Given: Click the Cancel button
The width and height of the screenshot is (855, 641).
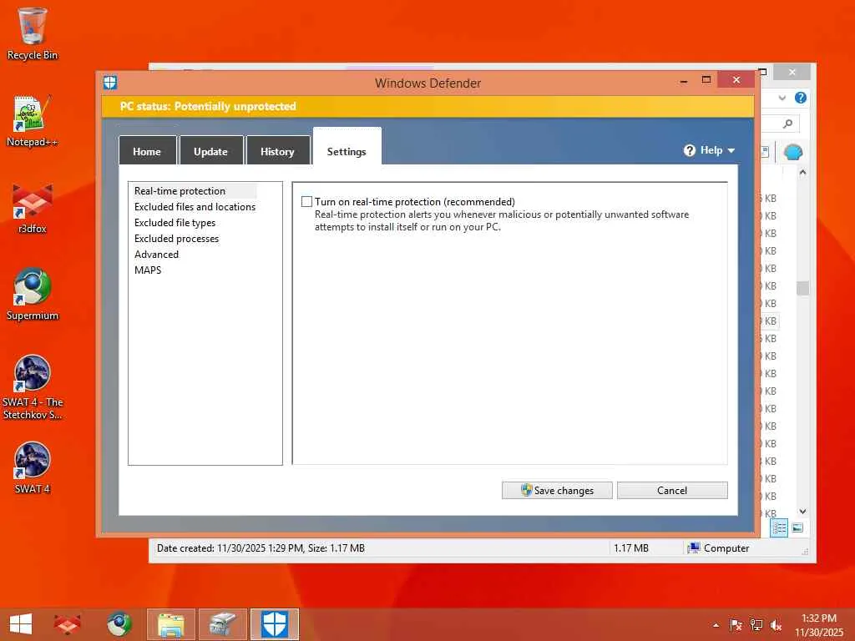Looking at the screenshot, I should (x=672, y=490).
